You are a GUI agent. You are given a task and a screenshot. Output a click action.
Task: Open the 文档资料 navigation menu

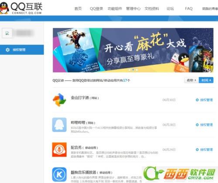click(152, 9)
